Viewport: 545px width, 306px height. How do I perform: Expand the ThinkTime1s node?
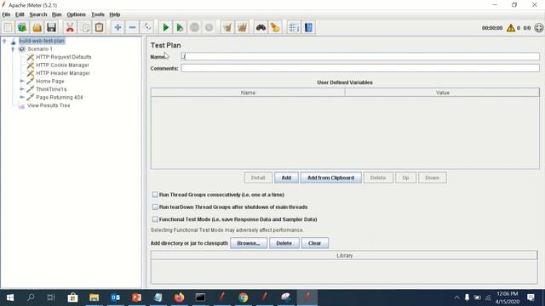(22, 89)
